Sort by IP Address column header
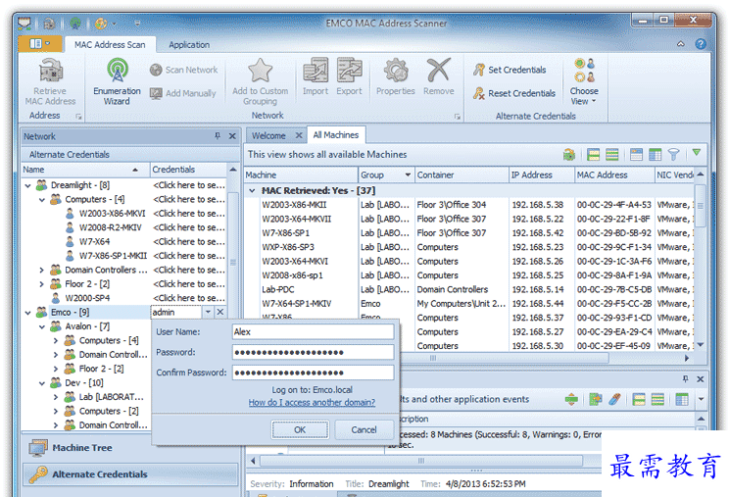729x497 pixels. tap(541, 174)
